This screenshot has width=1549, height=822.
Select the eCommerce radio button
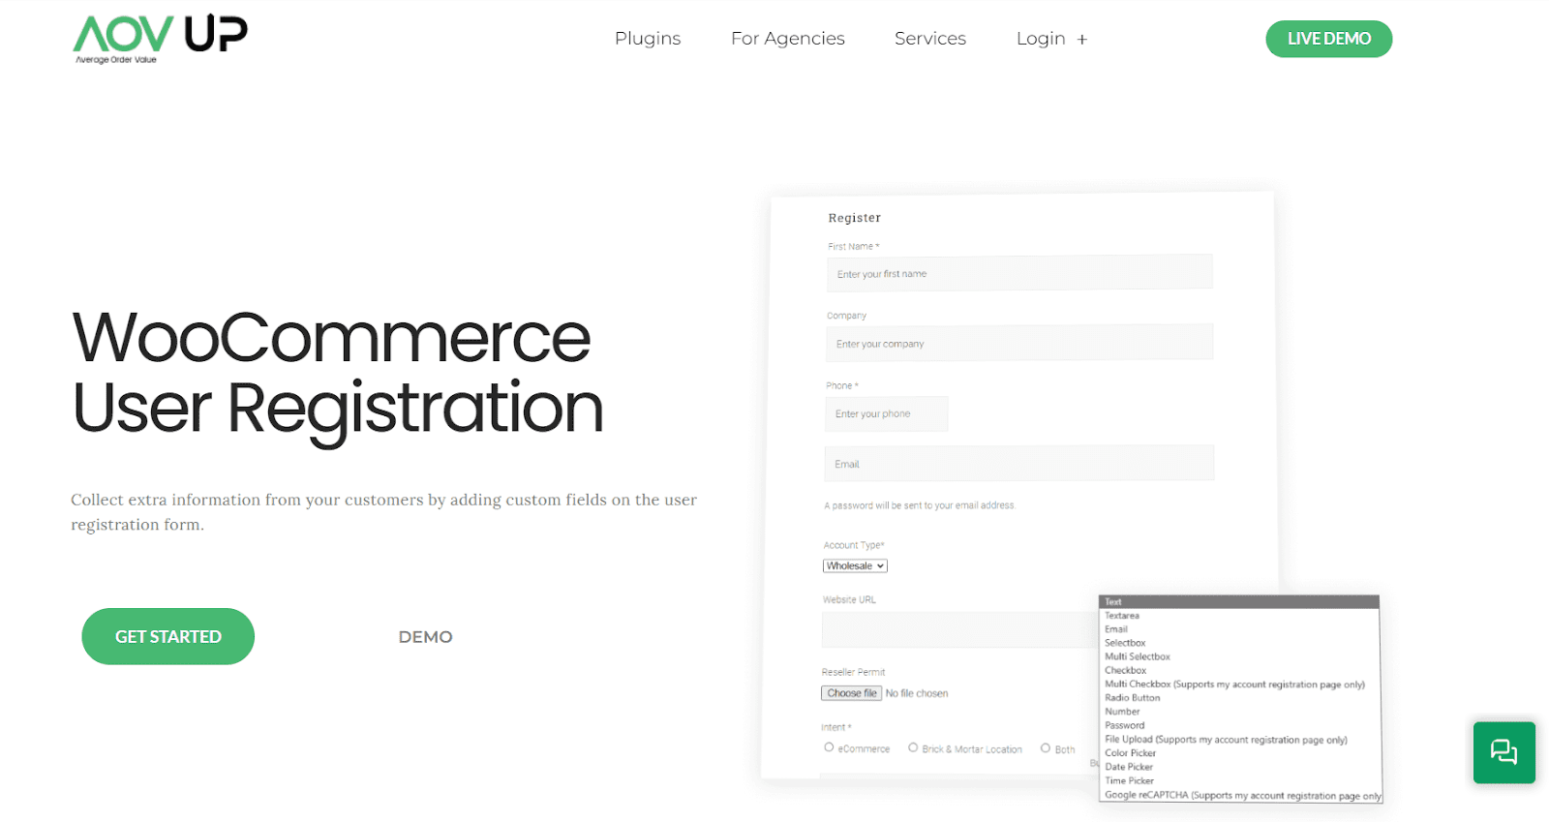click(829, 747)
